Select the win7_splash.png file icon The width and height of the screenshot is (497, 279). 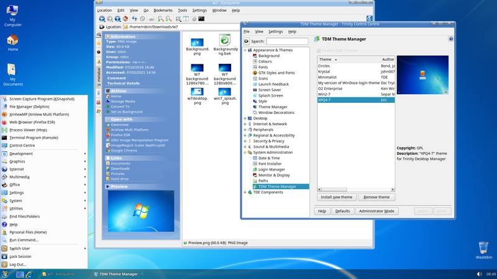click(x=225, y=92)
